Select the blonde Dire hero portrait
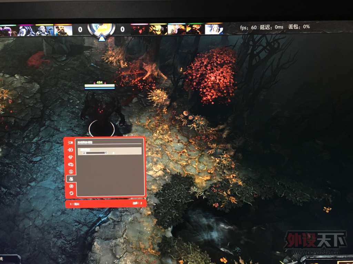353x264 pixels. point(214,29)
